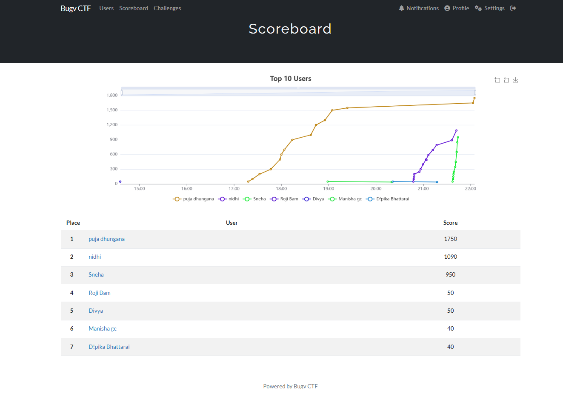Click the final data point on puja dhungana's line

tap(474, 98)
